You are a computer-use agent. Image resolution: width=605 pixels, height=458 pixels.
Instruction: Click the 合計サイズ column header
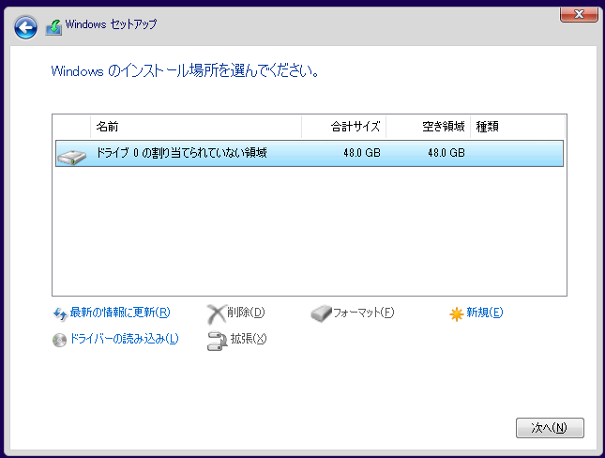(343, 126)
